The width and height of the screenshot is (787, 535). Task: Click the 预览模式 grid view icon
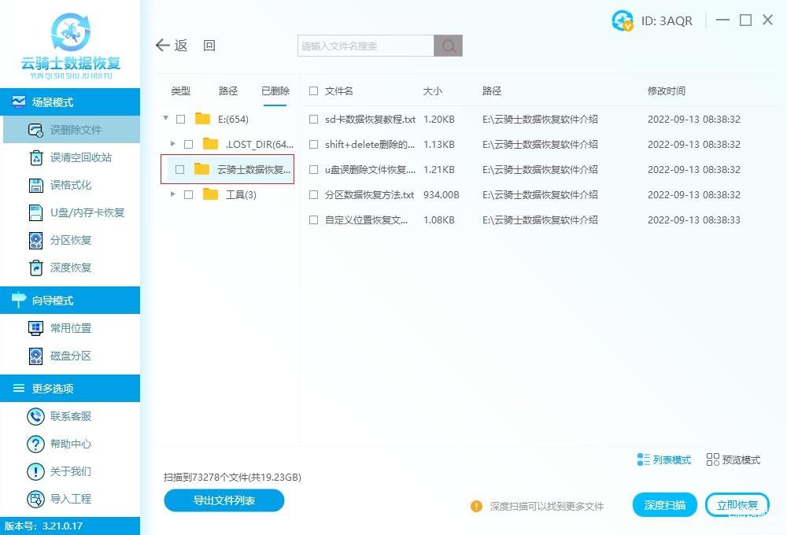tap(713, 459)
